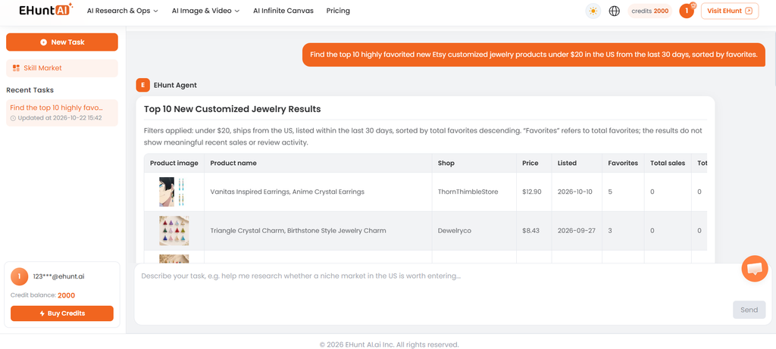Click the user prompt message bubble
Image resolution: width=776 pixels, height=349 pixels.
pos(533,55)
